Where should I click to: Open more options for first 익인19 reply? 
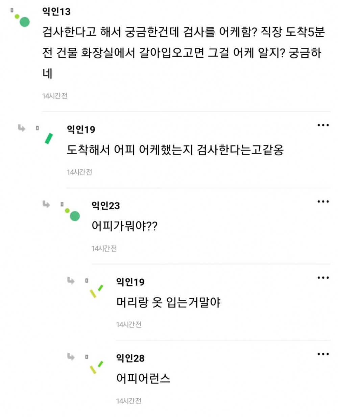tap(323, 125)
